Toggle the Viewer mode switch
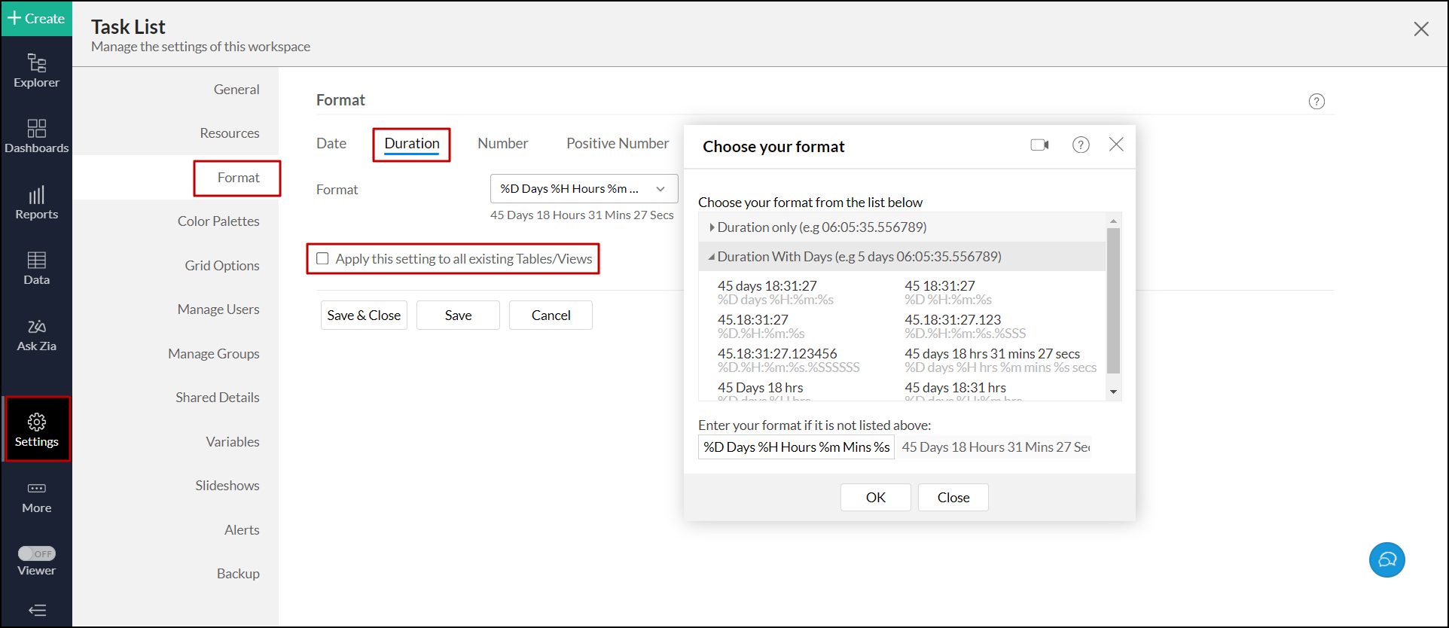The width and height of the screenshot is (1449, 628). click(36, 553)
